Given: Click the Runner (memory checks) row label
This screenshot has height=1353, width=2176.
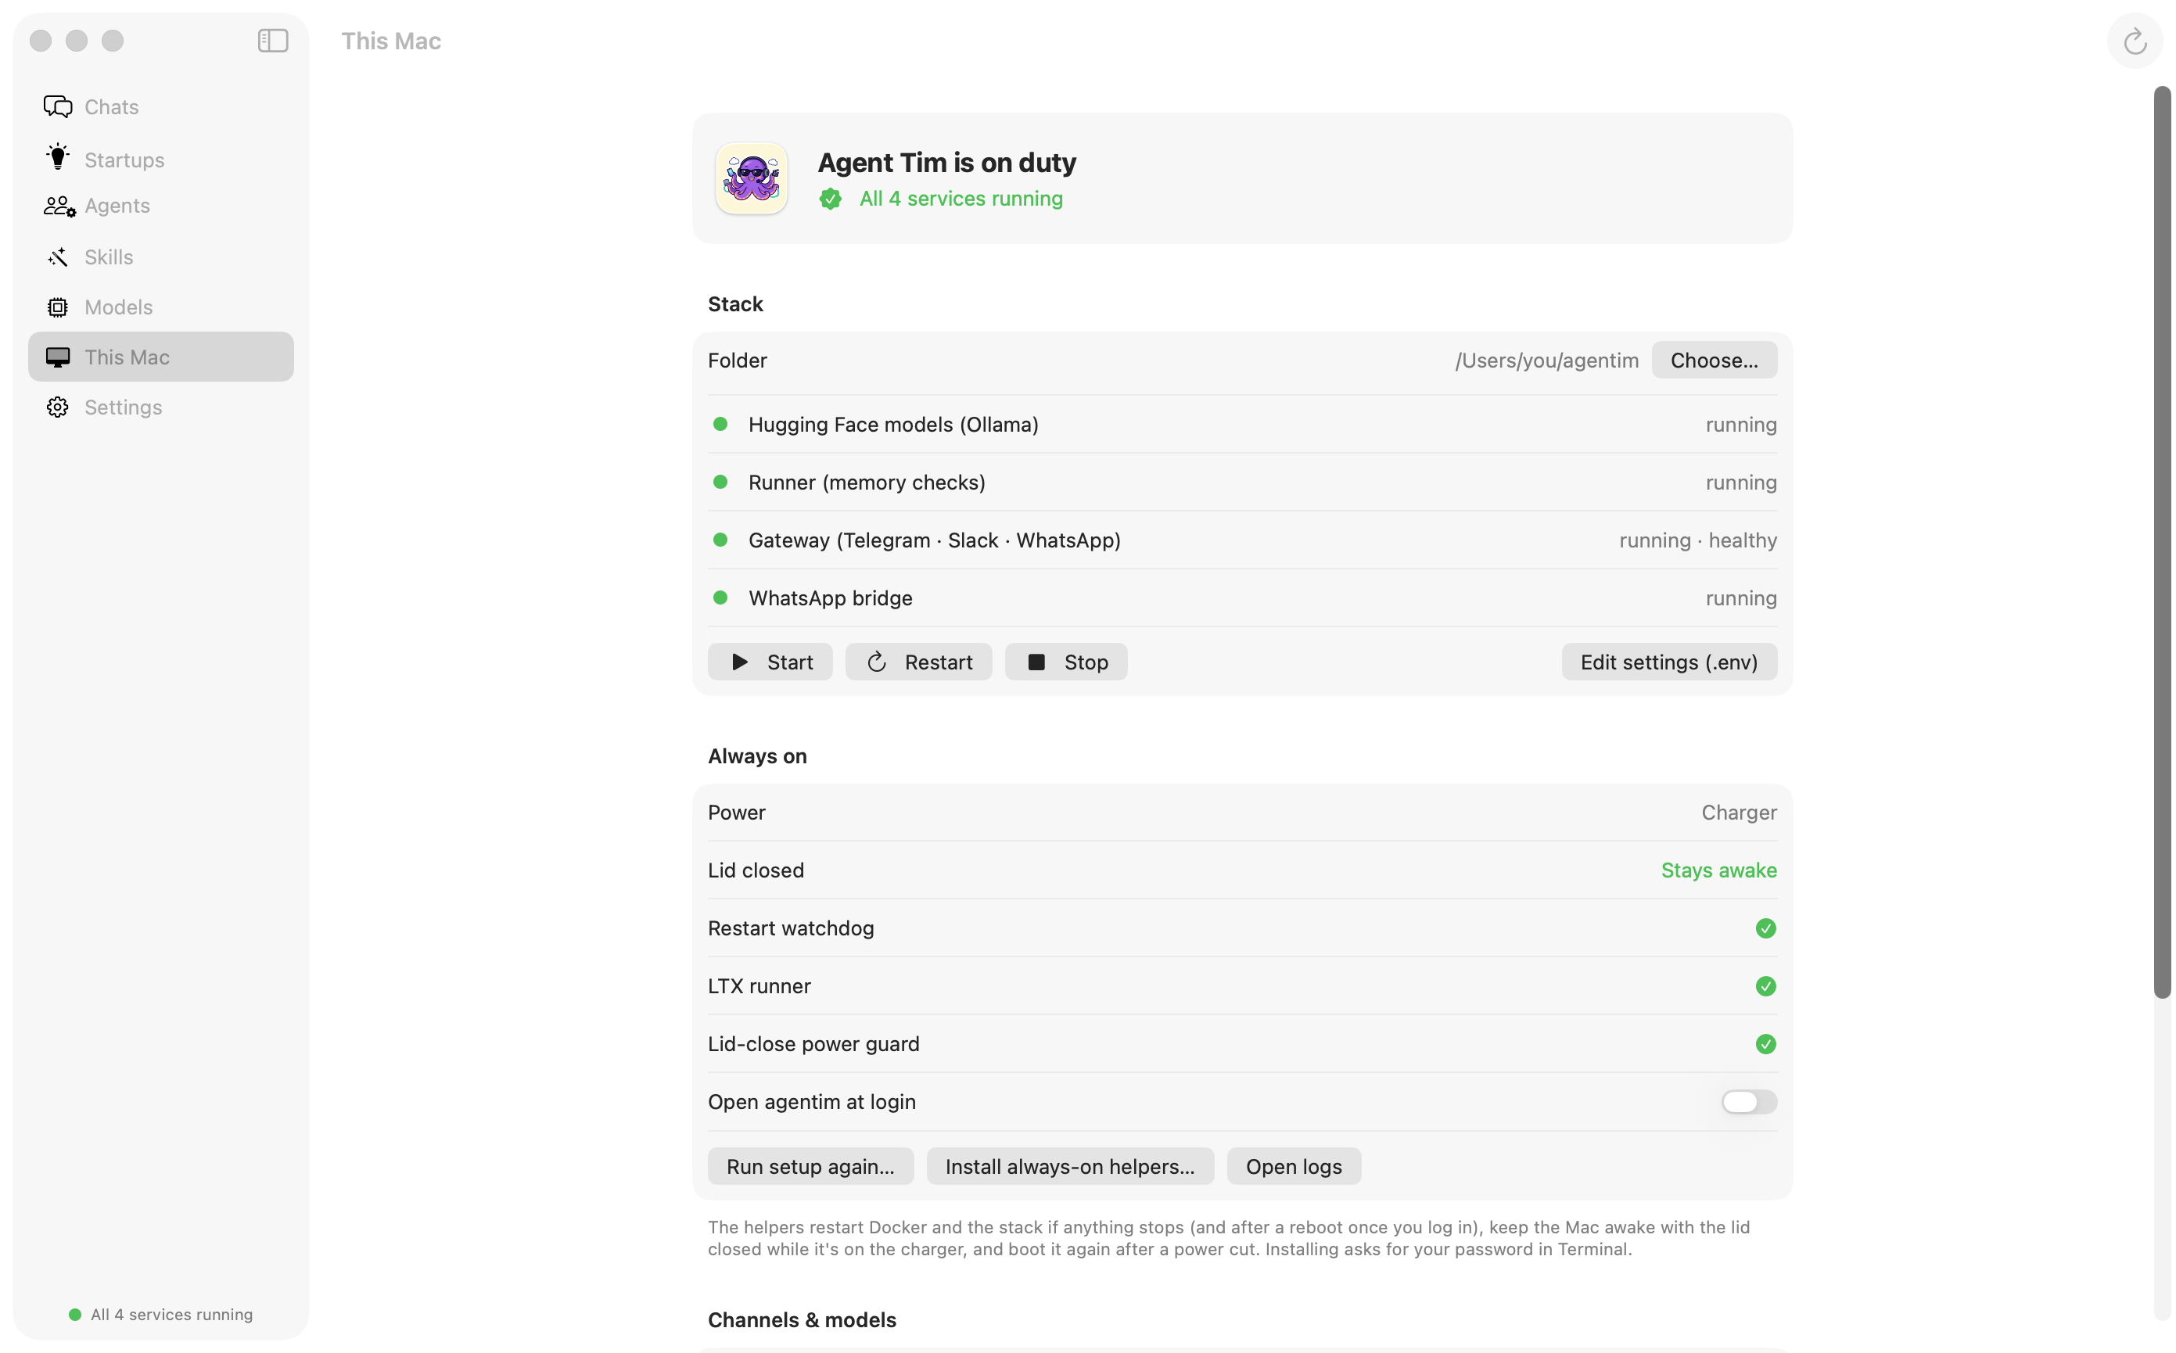Looking at the screenshot, I should click(867, 483).
